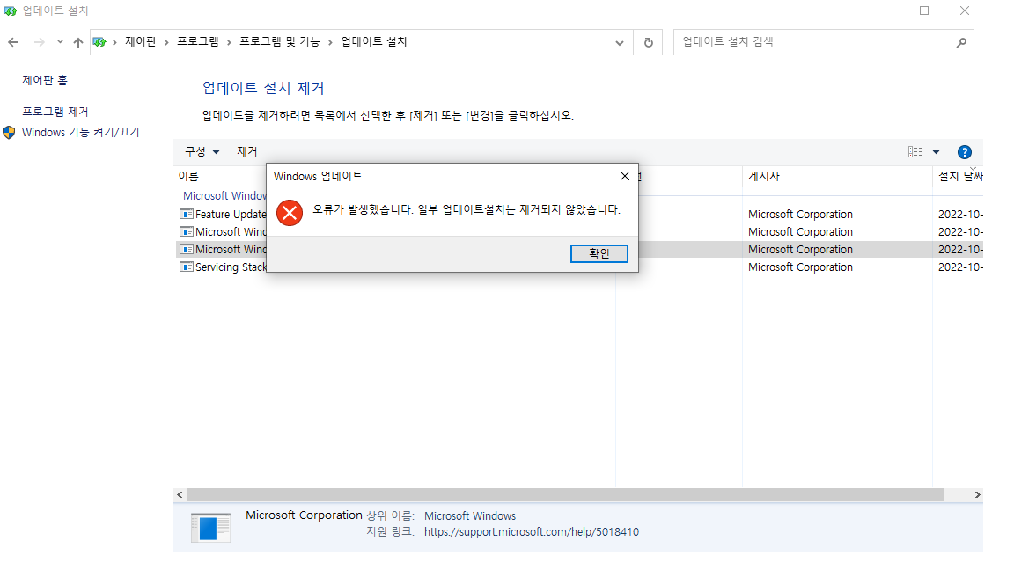The width and height of the screenshot is (1014, 570).
Task: Click the support link URL in details pane
Action: click(x=532, y=532)
